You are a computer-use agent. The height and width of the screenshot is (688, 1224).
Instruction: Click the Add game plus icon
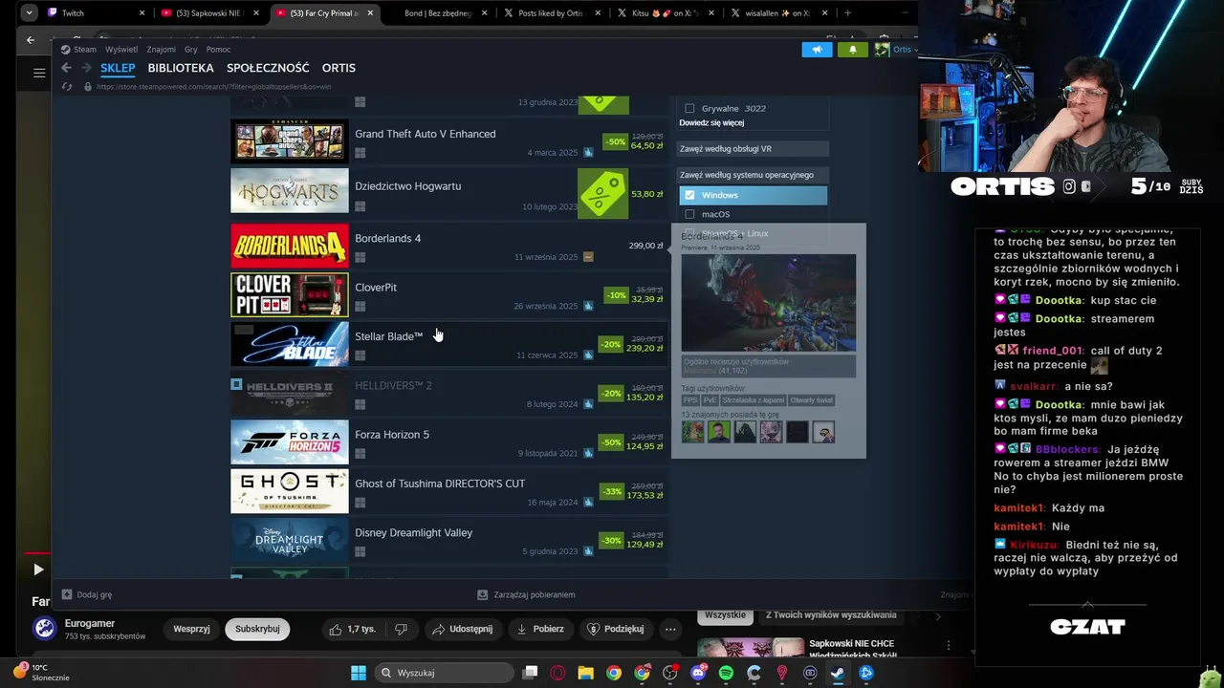click(66, 594)
